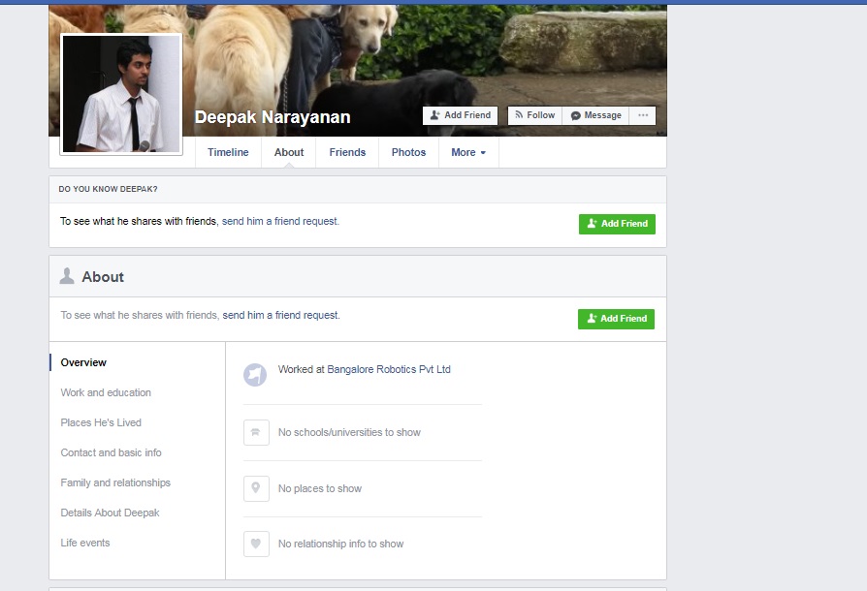Send a Message to Deepak
The width and height of the screenshot is (867, 591).
pos(595,115)
